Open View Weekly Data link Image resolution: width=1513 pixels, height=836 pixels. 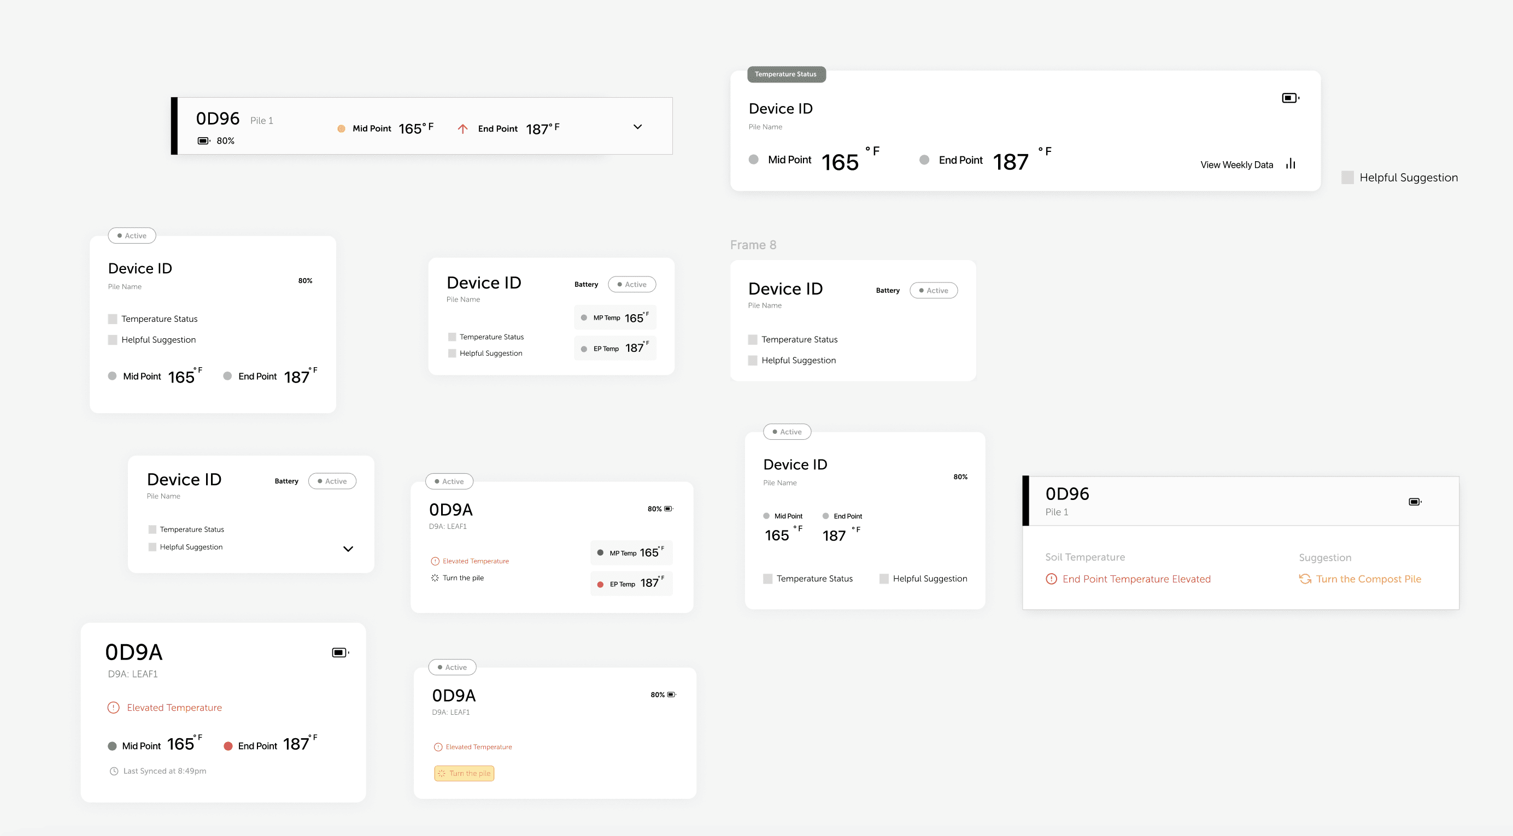coord(1236,165)
